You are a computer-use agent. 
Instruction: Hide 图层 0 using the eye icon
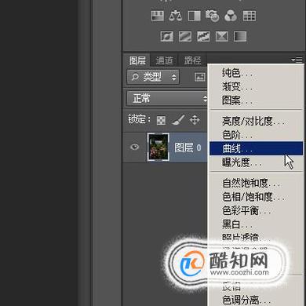pyautogui.click(x=135, y=147)
